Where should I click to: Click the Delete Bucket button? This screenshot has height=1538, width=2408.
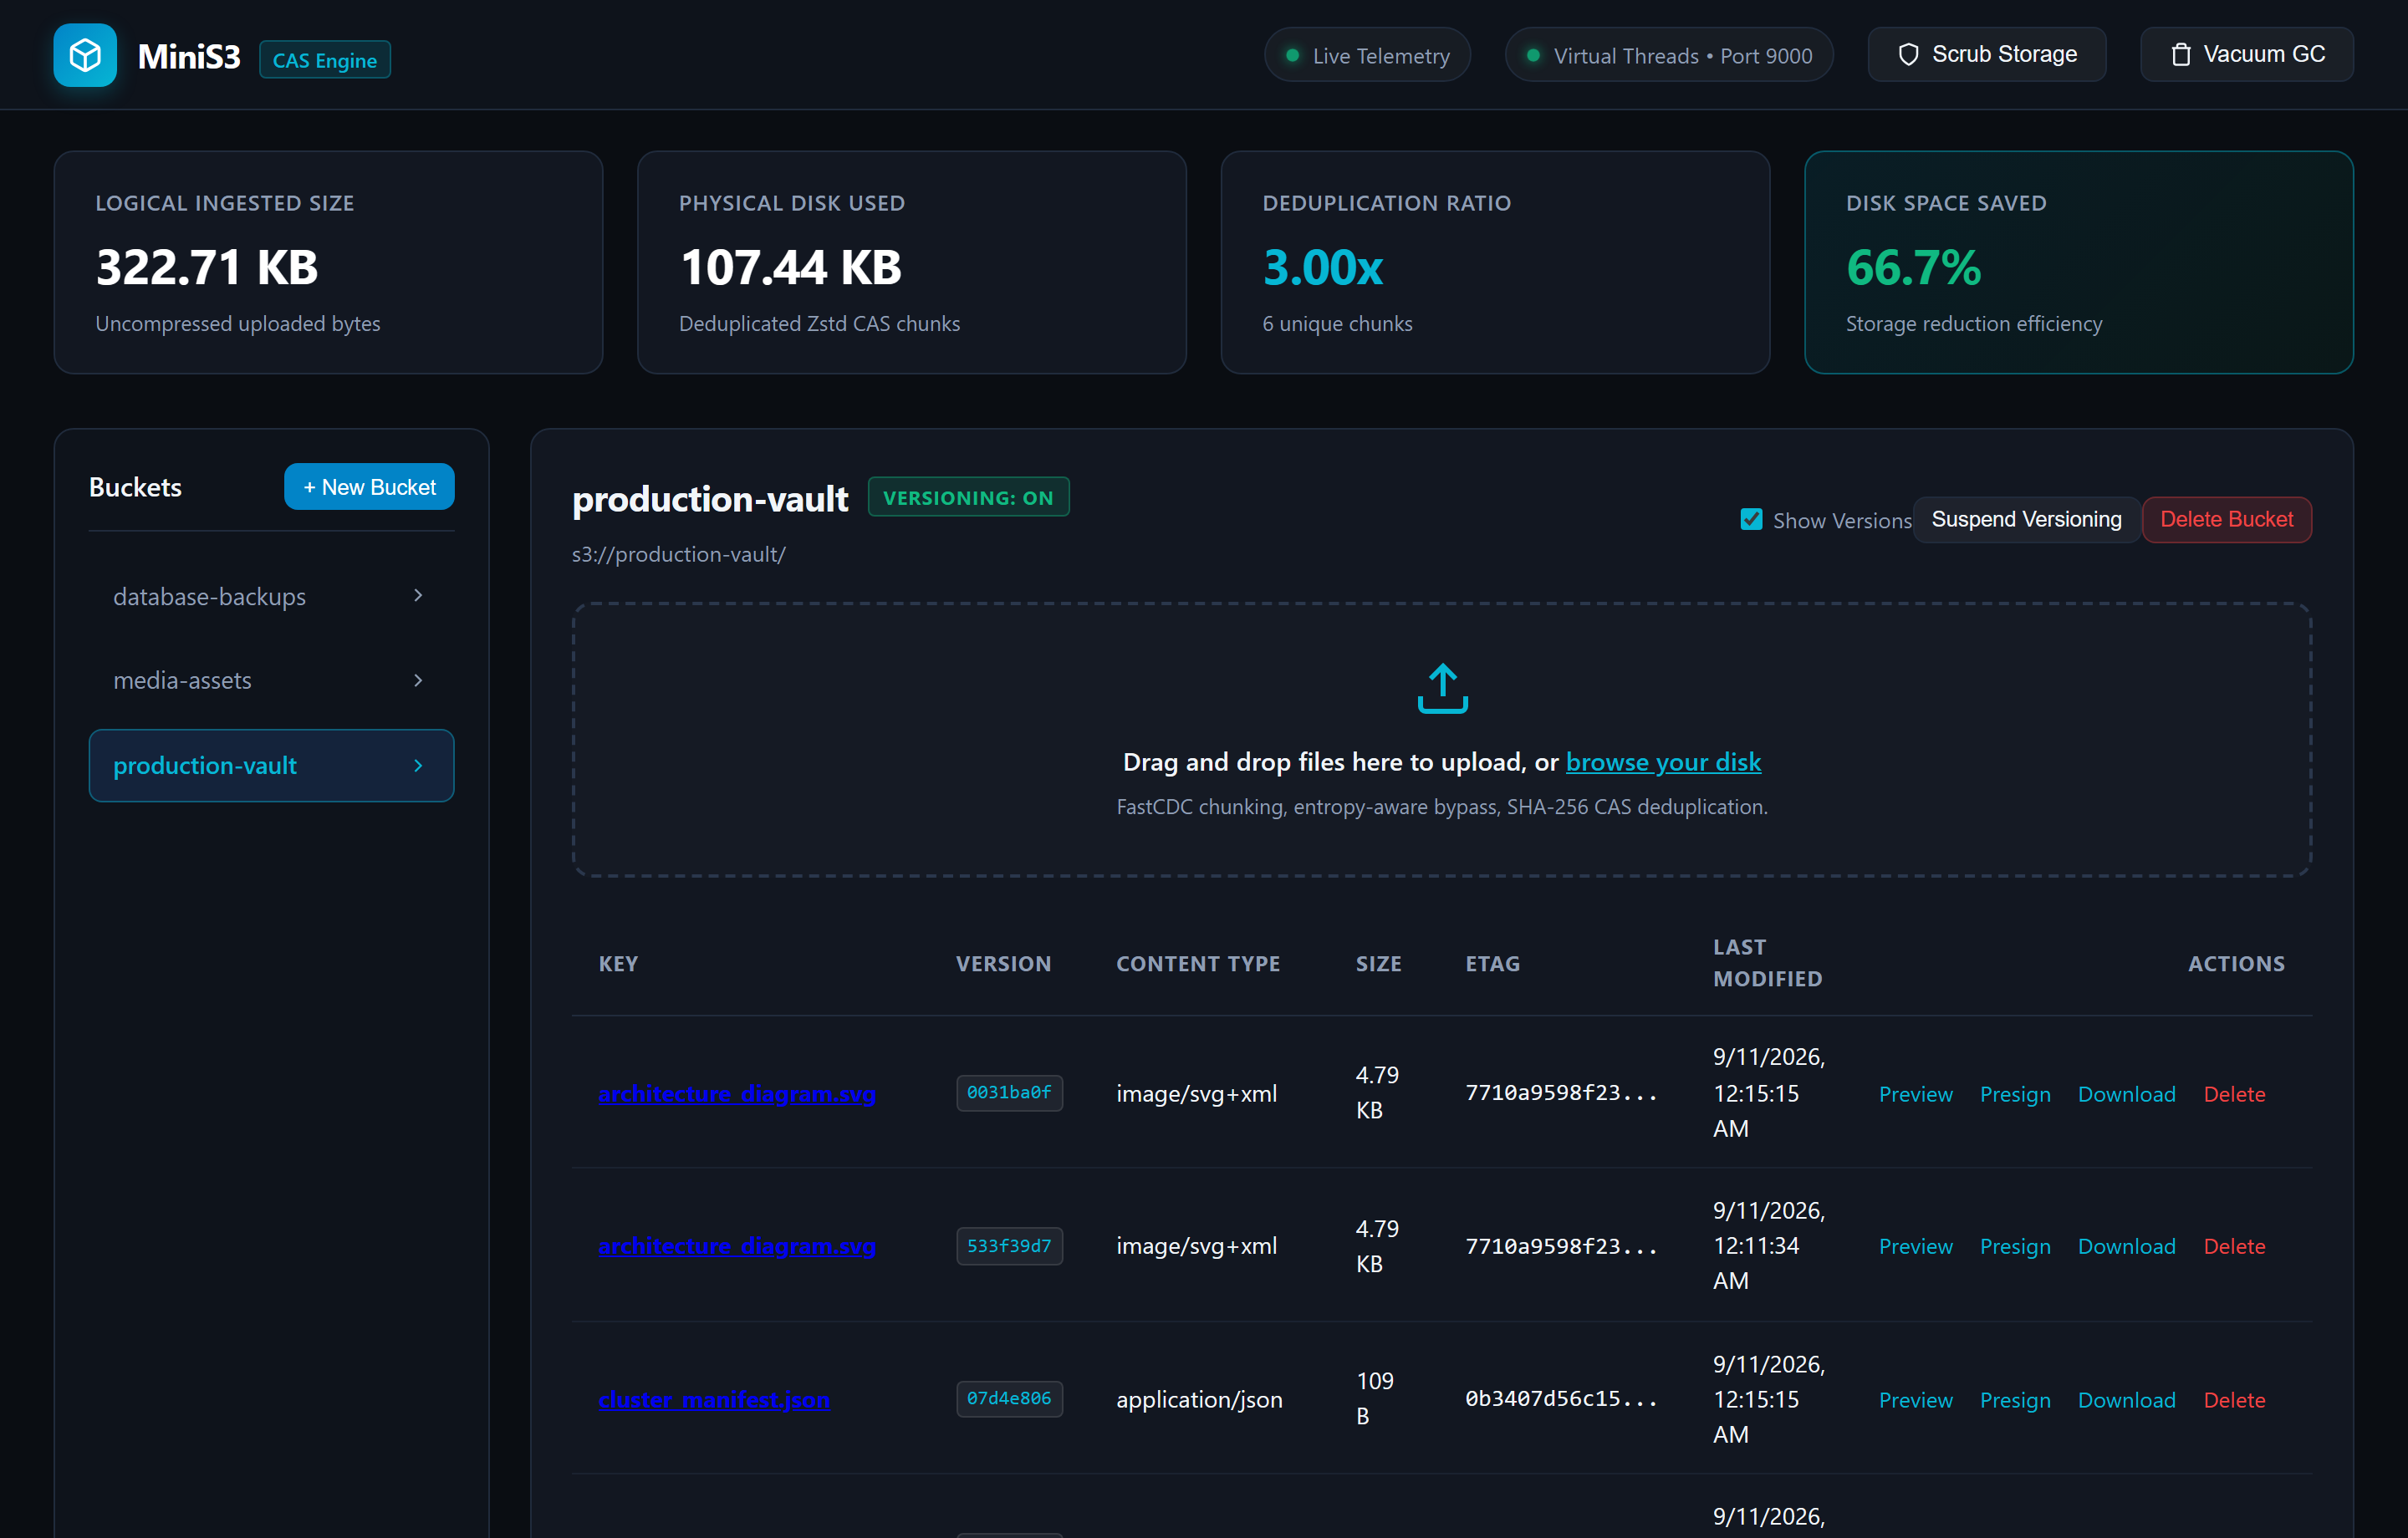tap(2226, 519)
